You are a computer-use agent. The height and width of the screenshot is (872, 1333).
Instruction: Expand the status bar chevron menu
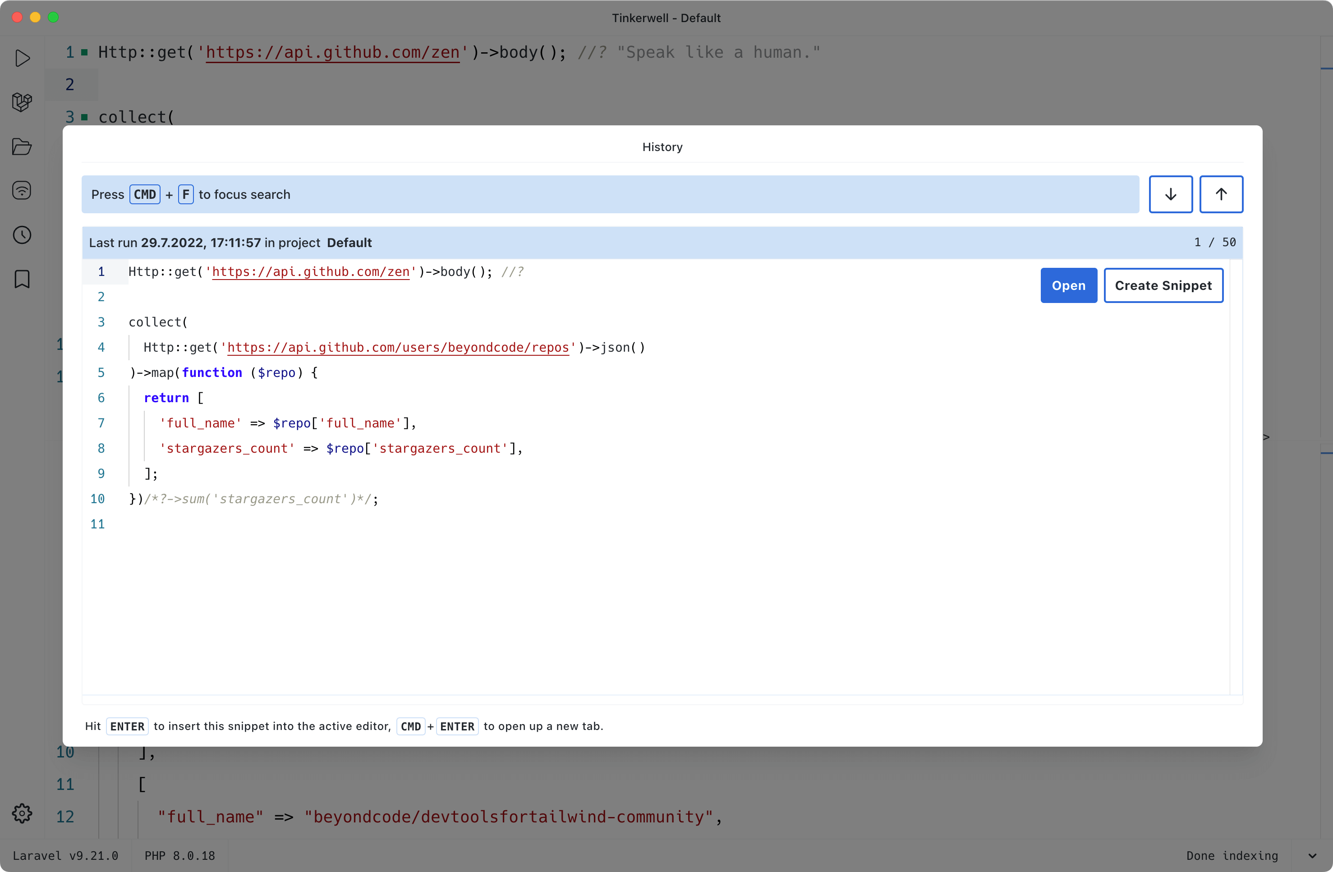pos(1312,856)
